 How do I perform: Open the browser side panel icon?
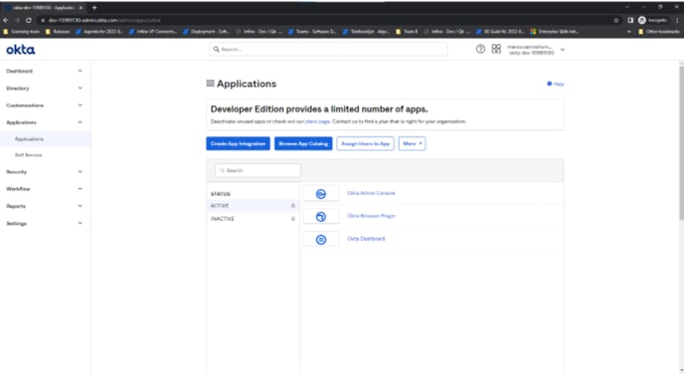[630, 20]
